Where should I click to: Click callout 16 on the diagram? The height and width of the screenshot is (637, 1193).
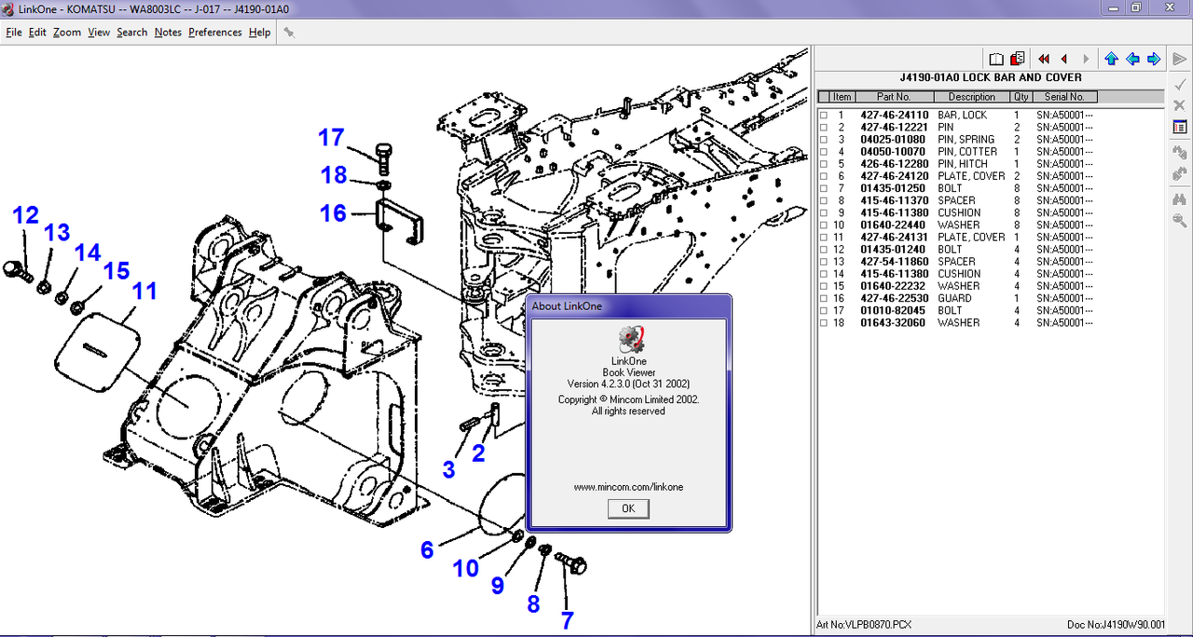(333, 213)
